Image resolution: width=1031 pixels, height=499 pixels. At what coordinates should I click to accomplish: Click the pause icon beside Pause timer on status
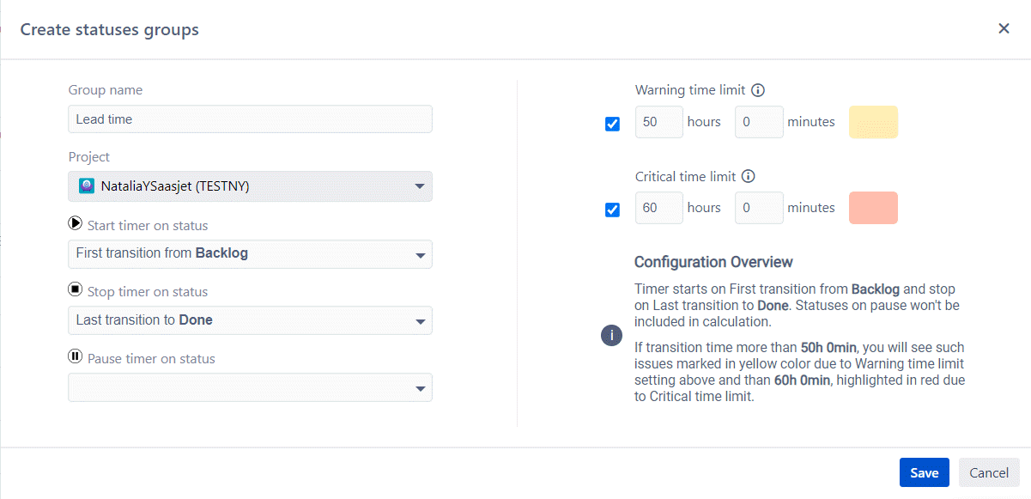click(x=75, y=356)
